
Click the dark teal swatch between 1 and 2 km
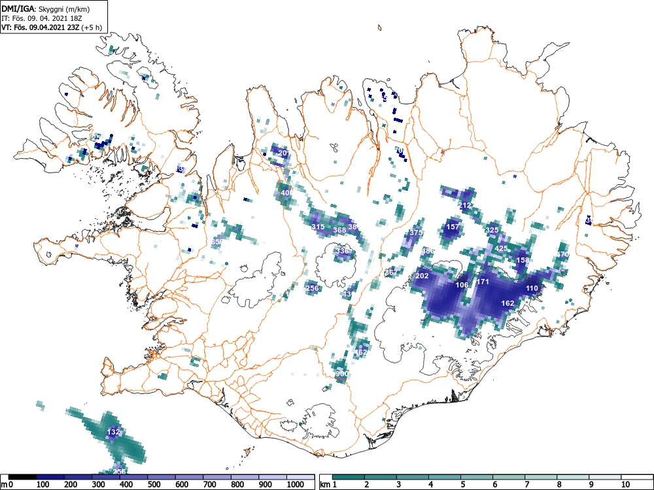click(349, 477)
